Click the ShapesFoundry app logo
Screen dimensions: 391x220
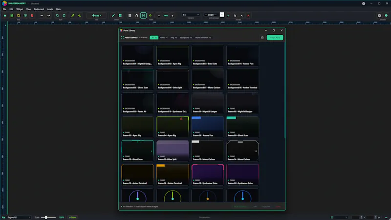[x=4, y=3]
